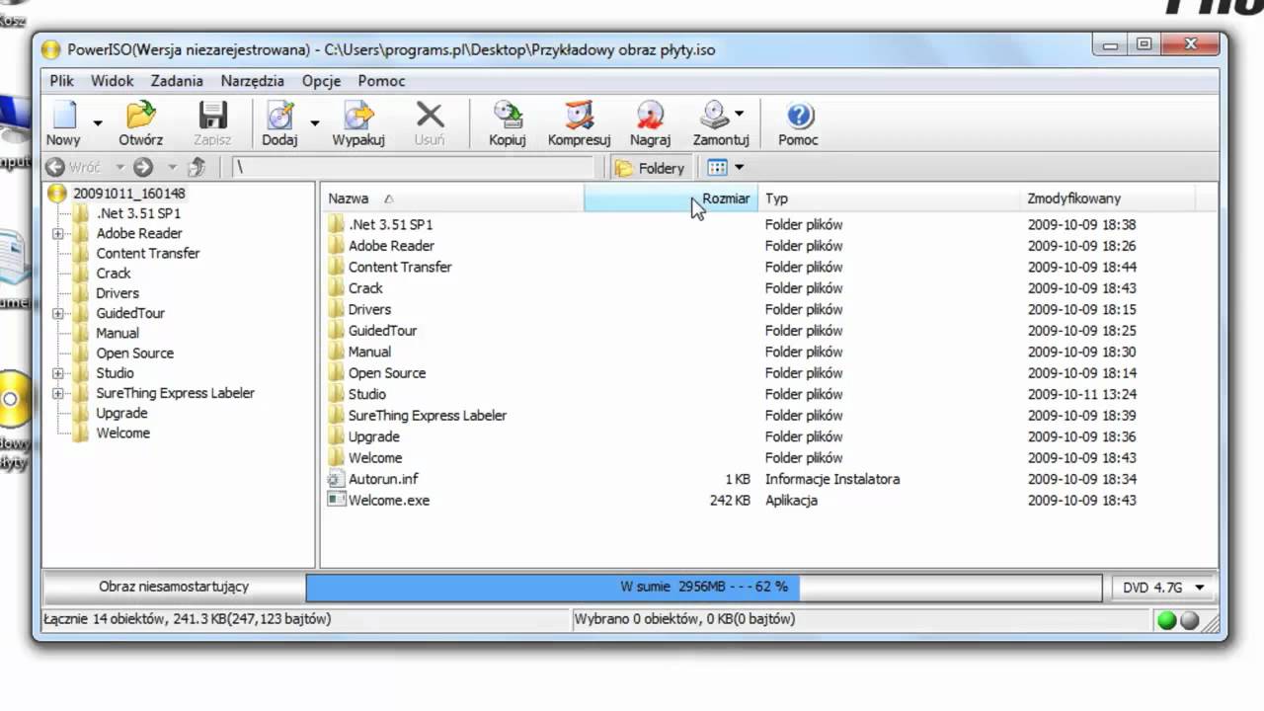
Task: Click the Otwórz toolbar icon
Action: pos(141,116)
